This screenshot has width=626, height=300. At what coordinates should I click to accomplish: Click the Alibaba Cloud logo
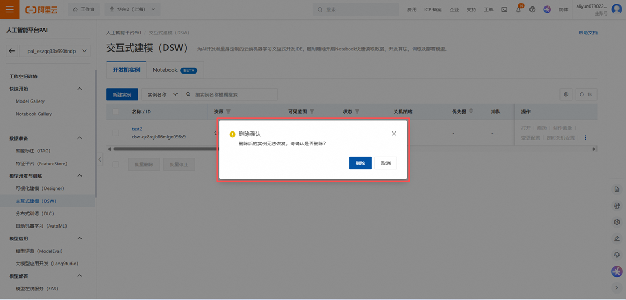[x=41, y=10]
